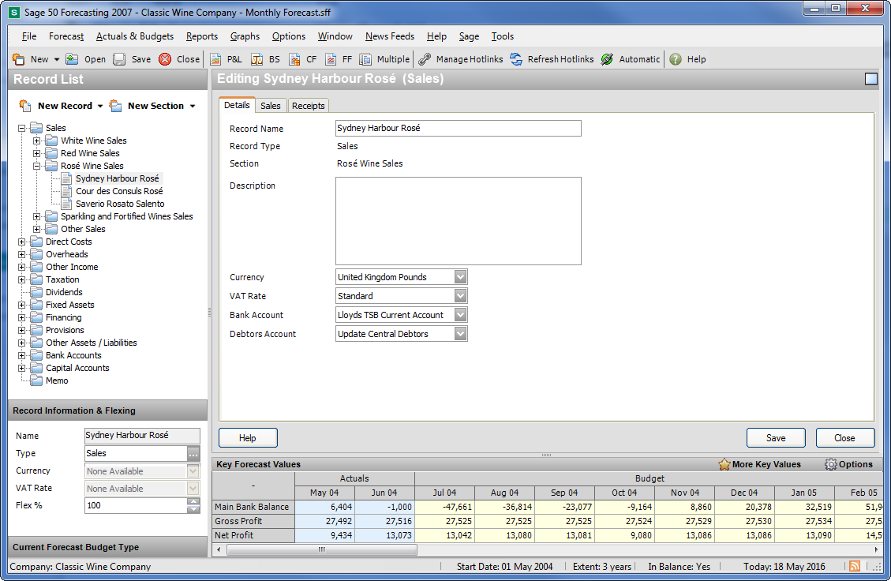Click the RSS feed status bar icon
Screen dimensions: 891x581
[855, 566]
